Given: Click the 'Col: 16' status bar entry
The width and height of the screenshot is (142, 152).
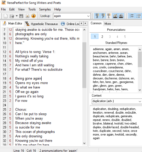Looking at the screenshot, I should pyautogui.click(x=31, y=150).
